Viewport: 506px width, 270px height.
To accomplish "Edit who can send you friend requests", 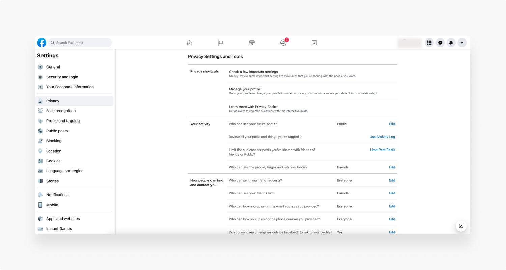I will [x=392, y=180].
